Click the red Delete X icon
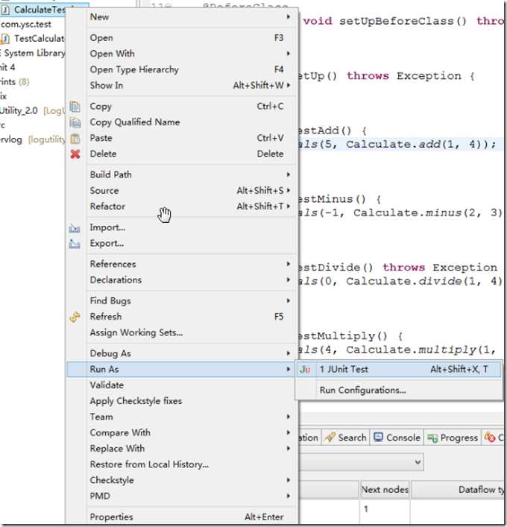 point(75,154)
